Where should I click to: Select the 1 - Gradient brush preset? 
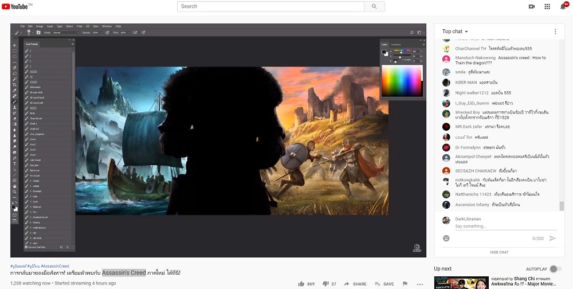click(x=39, y=217)
